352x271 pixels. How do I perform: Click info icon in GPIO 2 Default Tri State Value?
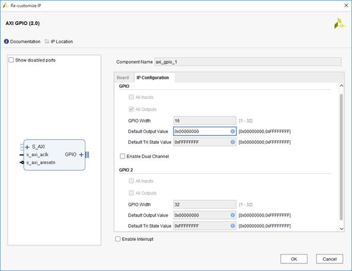tap(233, 226)
